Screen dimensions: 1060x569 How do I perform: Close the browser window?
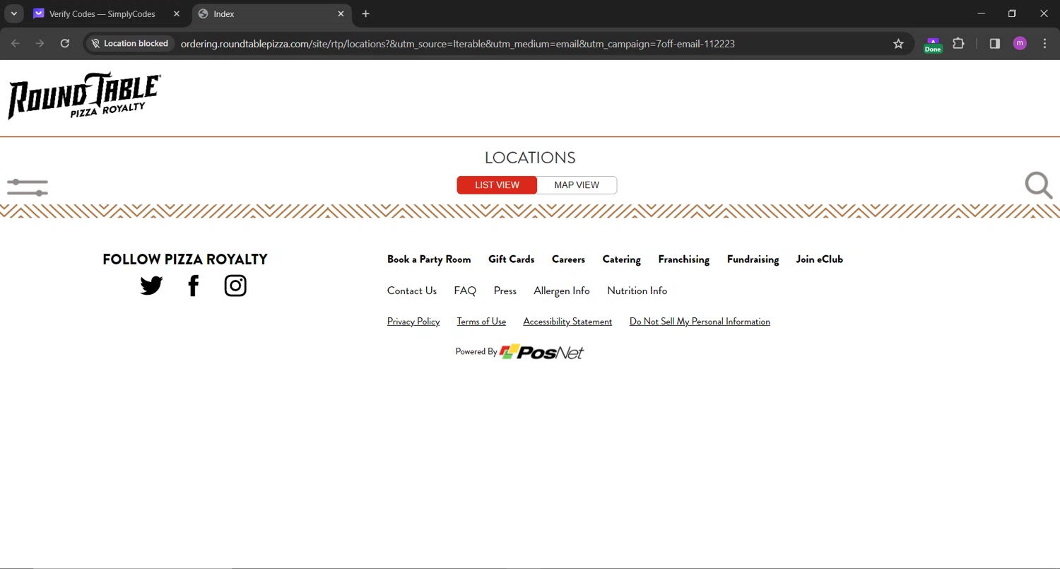1044,13
